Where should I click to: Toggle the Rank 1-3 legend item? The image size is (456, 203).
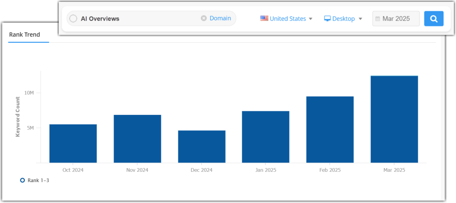point(35,180)
